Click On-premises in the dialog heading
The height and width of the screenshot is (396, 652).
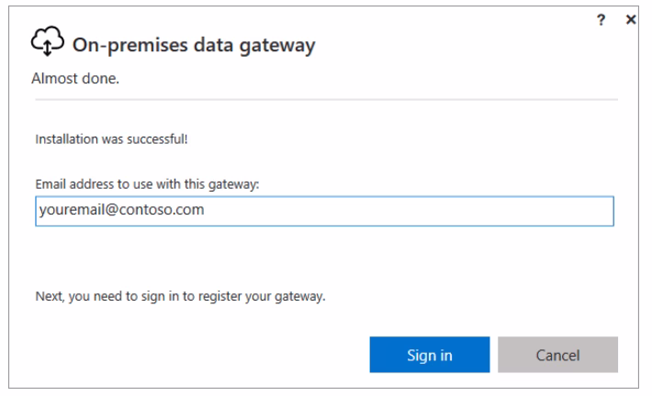(x=130, y=46)
